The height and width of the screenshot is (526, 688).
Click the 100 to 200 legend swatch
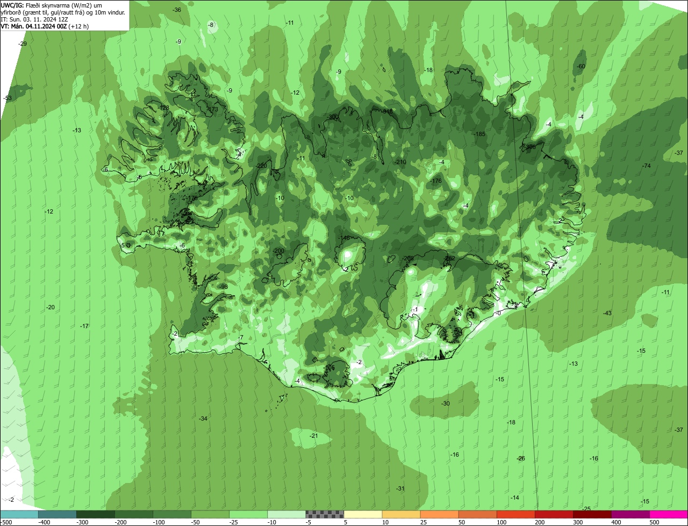point(516,514)
